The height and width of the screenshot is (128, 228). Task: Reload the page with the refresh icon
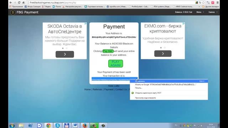point(19,2)
